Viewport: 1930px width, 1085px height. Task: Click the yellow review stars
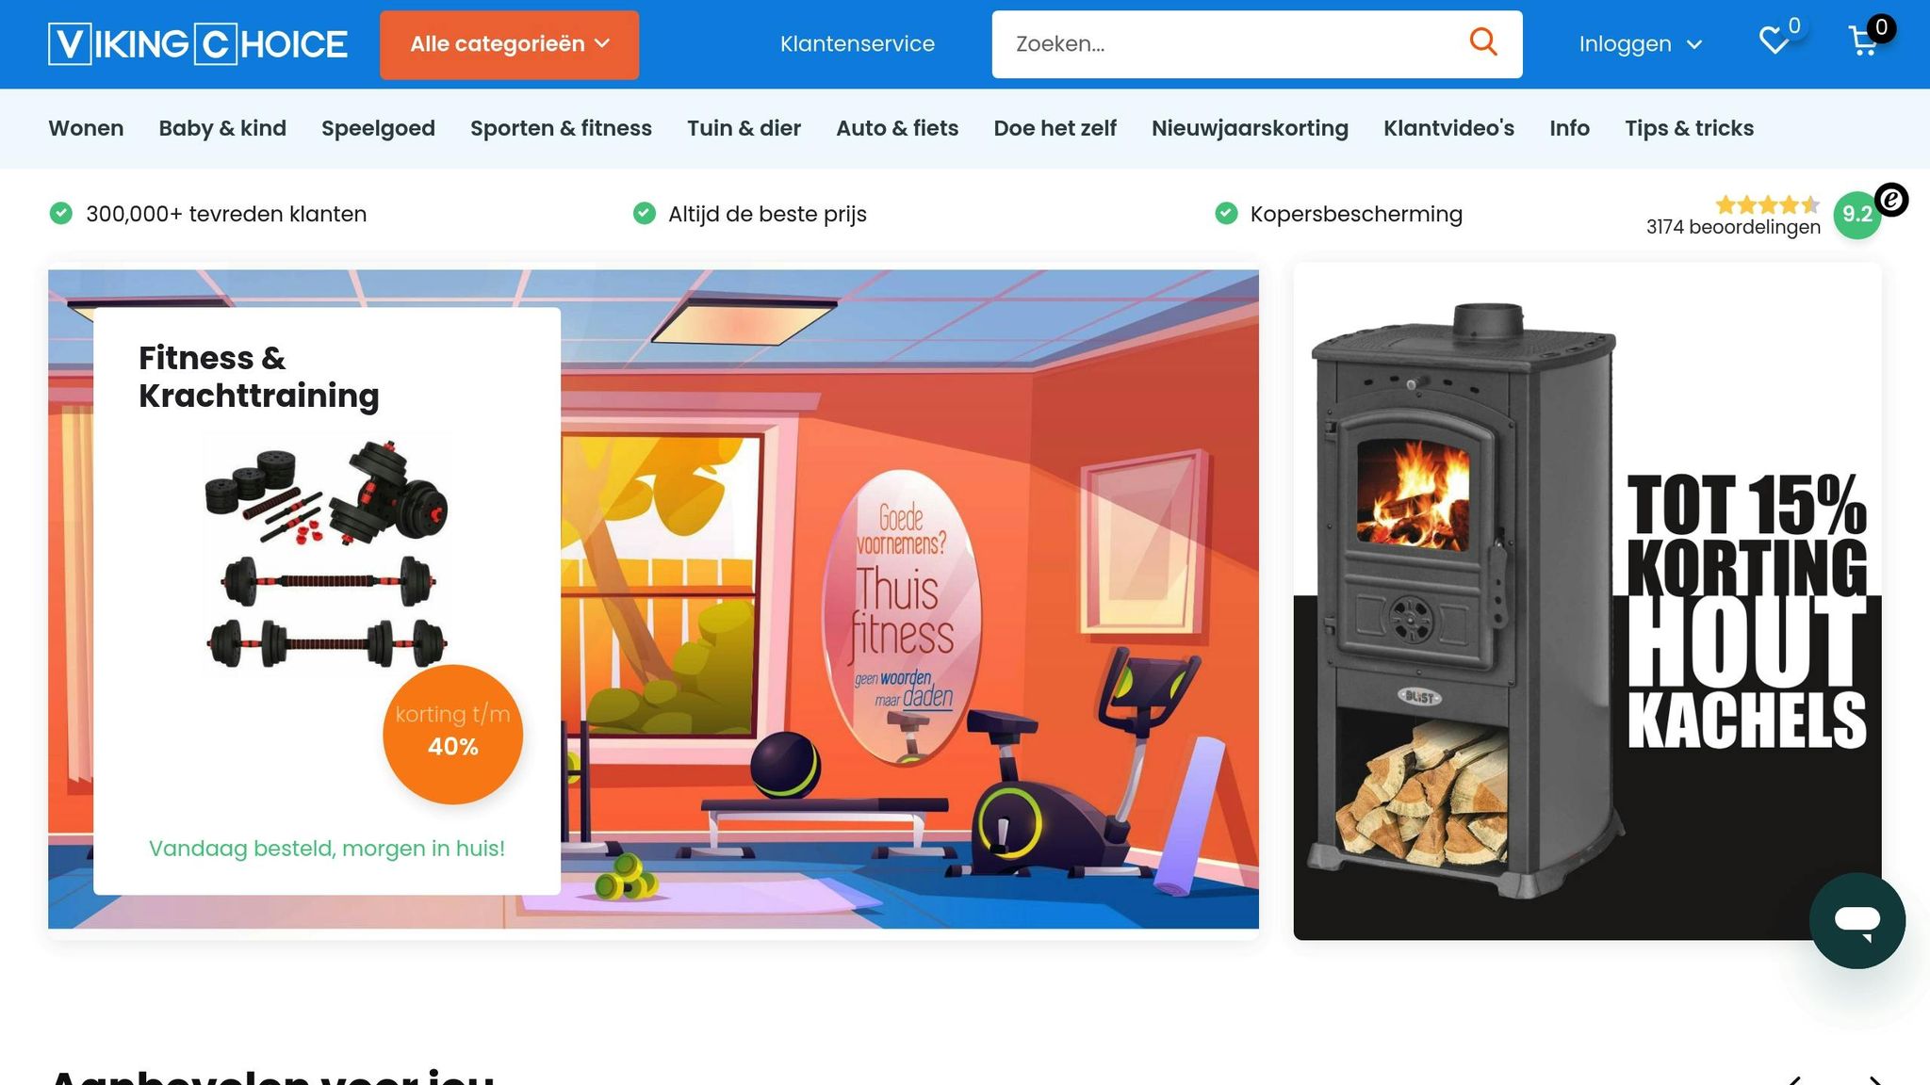point(1768,204)
